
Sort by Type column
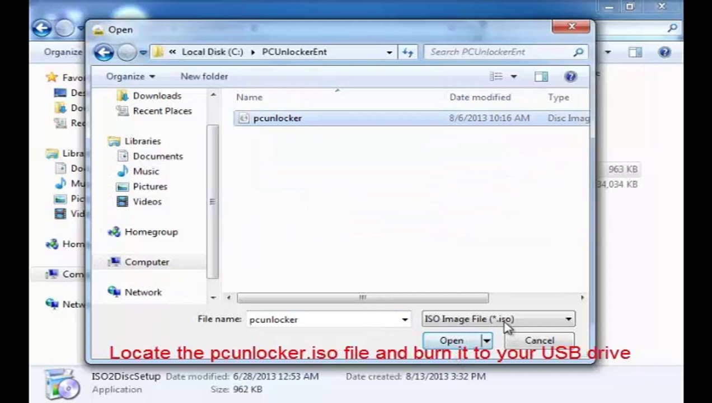(x=559, y=97)
